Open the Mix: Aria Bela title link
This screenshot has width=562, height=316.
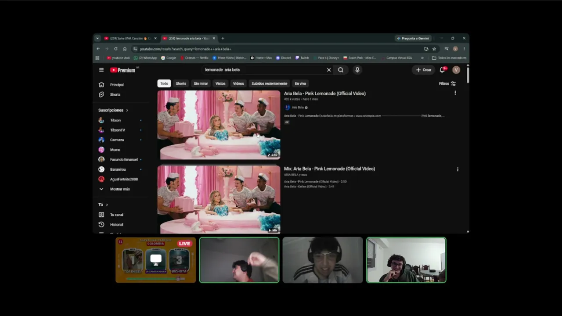329,169
